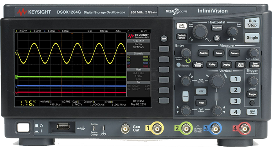Tap the 'Acquisition' panel heading

tap(139, 41)
